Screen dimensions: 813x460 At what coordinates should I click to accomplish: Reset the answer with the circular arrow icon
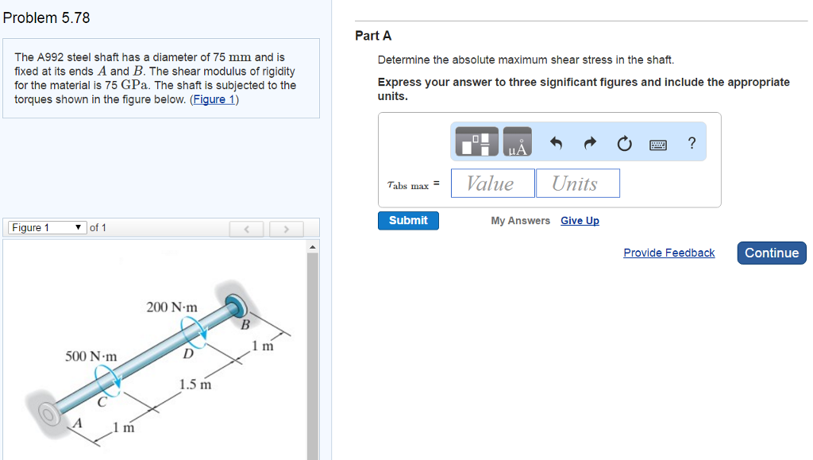(624, 144)
